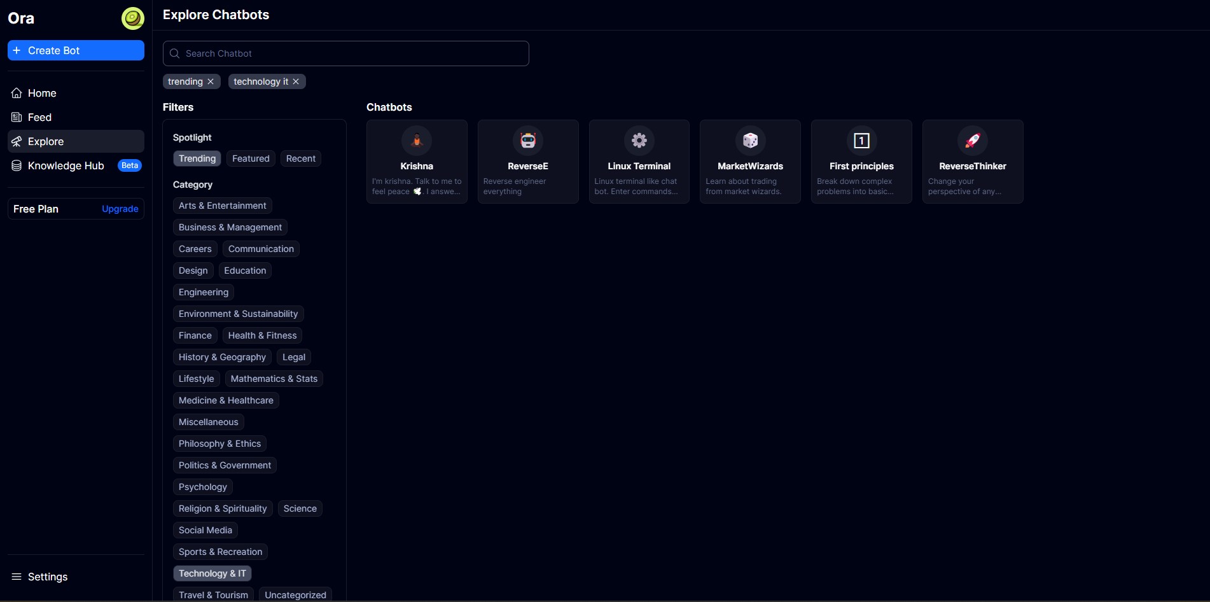
Task: Click the Ora logo text
Action: coord(21,18)
